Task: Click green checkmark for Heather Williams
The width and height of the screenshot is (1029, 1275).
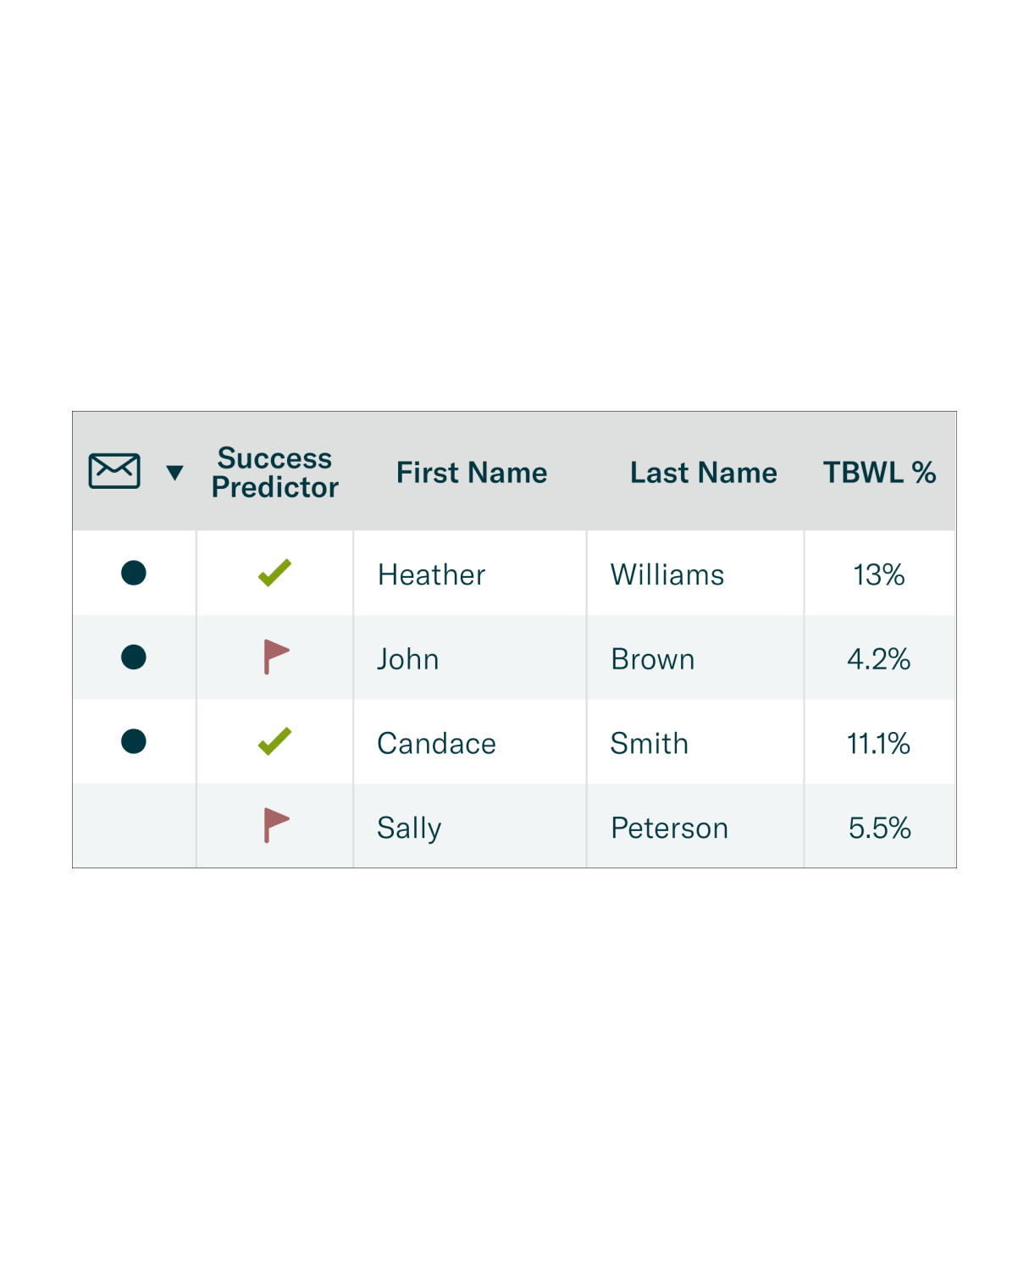Action: point(274,573)
